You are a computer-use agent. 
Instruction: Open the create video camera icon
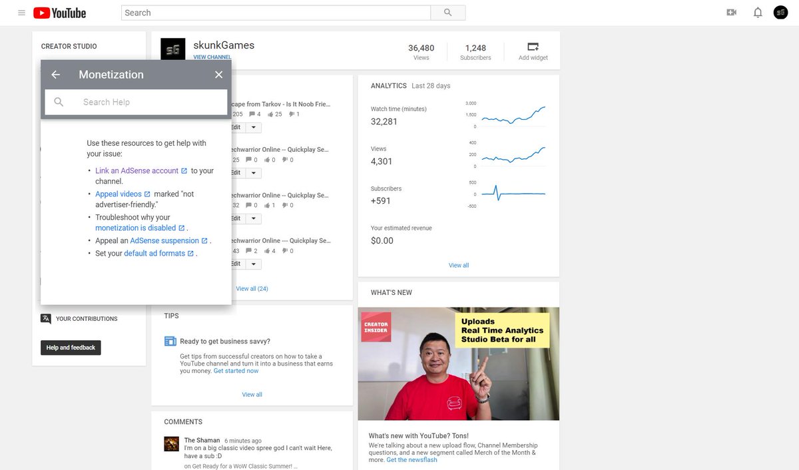point(732,13)
